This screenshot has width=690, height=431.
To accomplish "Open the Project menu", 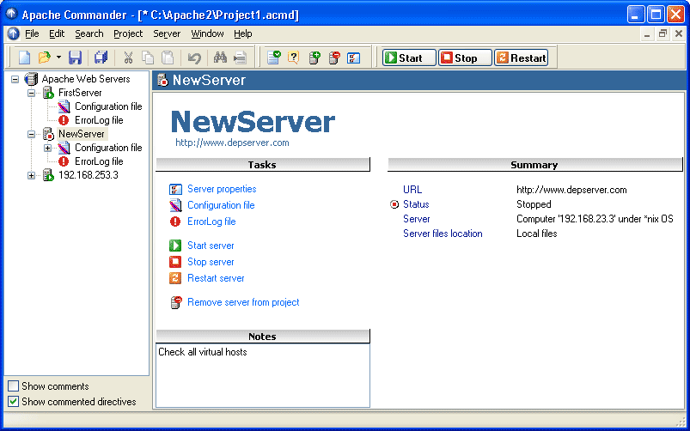I will (x=128, y=33).
